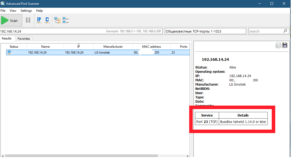The image size is (291, 160).
Task: Click the Pause scan icon
Action: pos(28,20)
